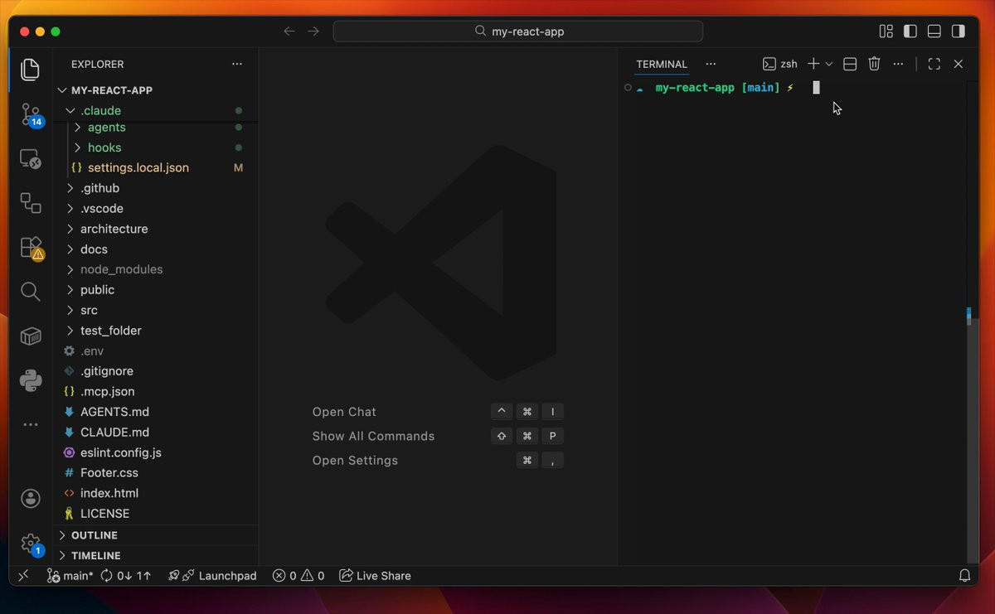
Task: Expand the src folder
Action: coord(156,310)
